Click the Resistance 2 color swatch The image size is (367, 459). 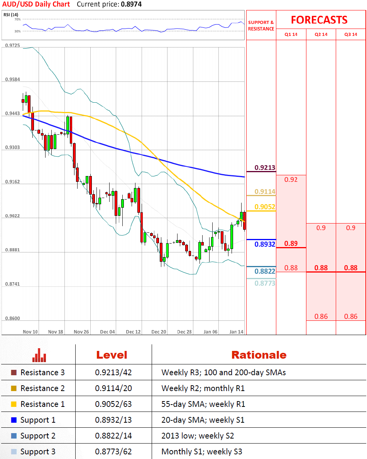(x=14, y=389)
